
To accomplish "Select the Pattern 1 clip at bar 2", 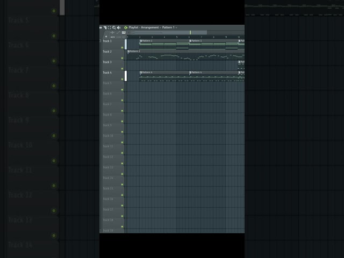I will point(164,45).
